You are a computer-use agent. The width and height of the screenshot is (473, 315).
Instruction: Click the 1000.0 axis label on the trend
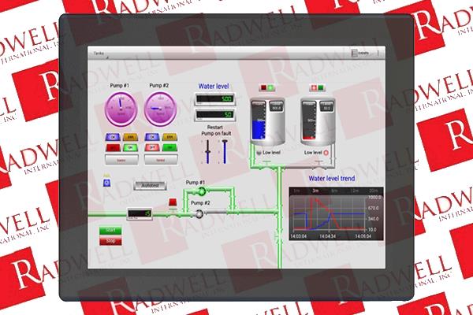pyautogui.click(x=374, y=197)
